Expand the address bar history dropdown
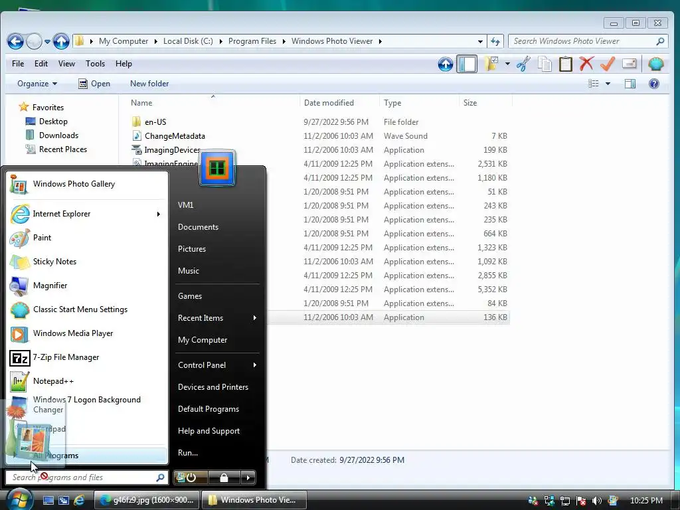The image size is (680, 510). [x=480, y=42]
